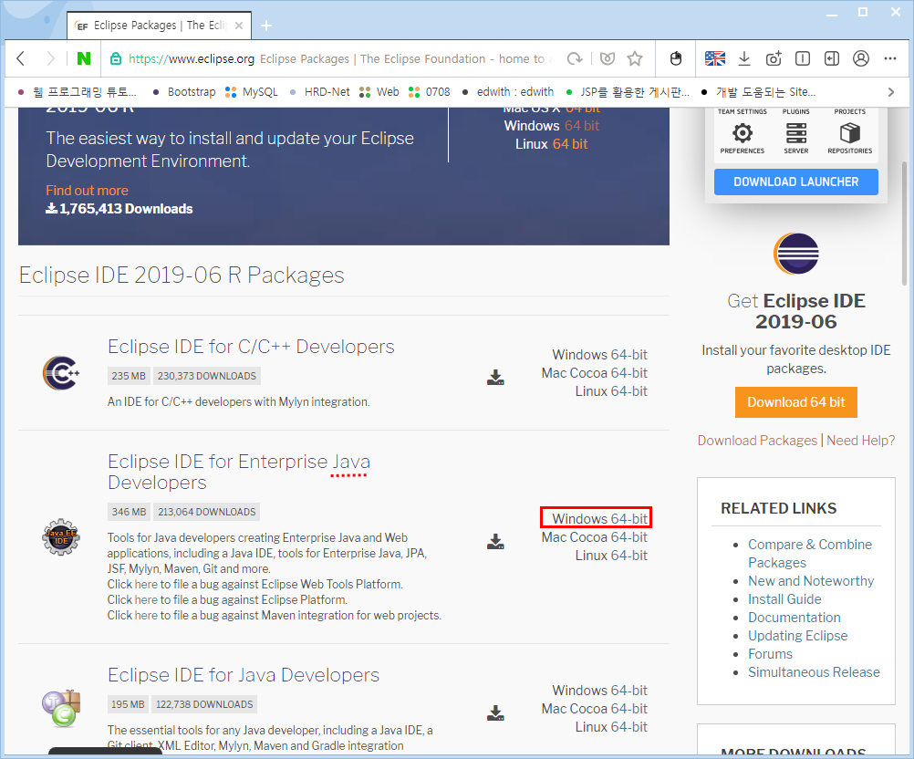The height and width of the screenshot is (759, 914).
Task: Click the Preferences gear icon
Action: (x=742, y=133)
